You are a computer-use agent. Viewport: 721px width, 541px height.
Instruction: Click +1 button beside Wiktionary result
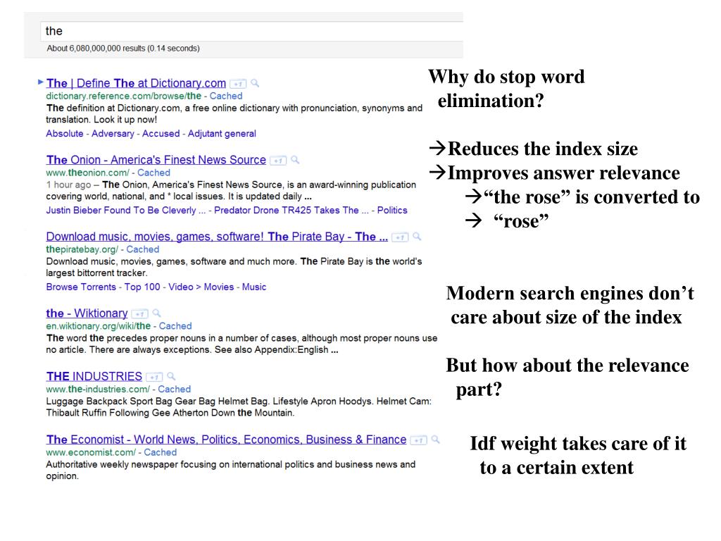[139, 314]
